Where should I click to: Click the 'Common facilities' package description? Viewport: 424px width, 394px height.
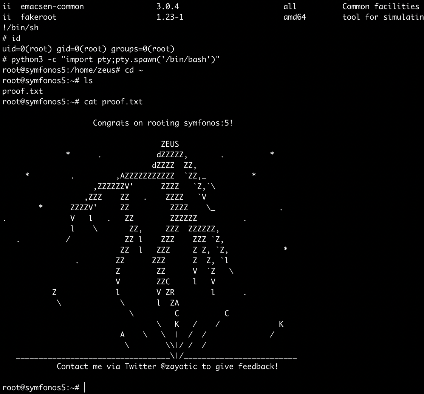(x=381, y=6)
